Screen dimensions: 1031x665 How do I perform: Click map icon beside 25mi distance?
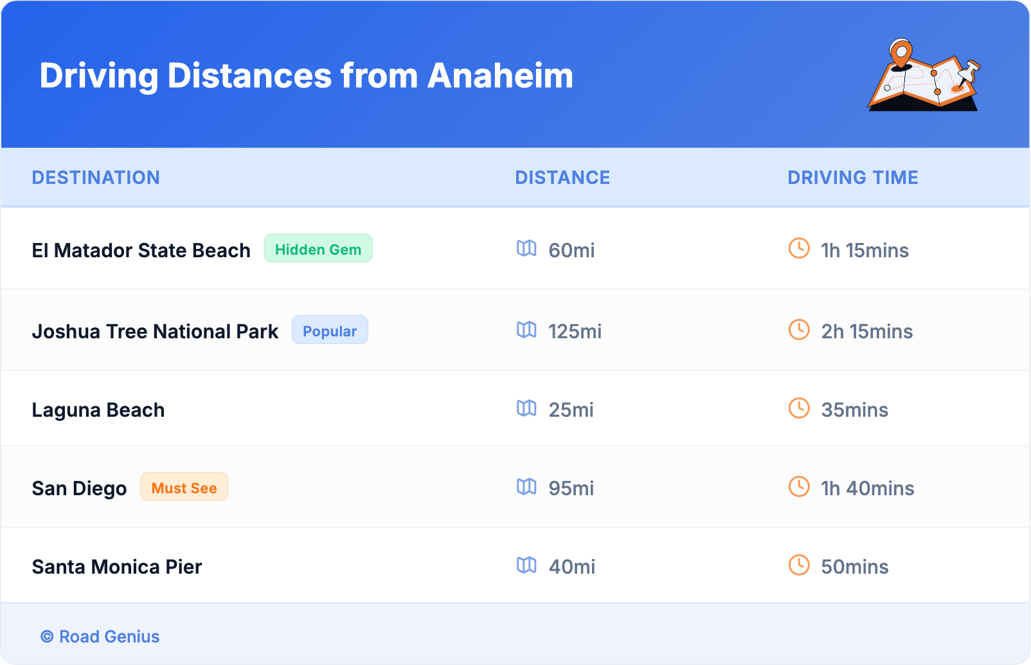point(526,408)
